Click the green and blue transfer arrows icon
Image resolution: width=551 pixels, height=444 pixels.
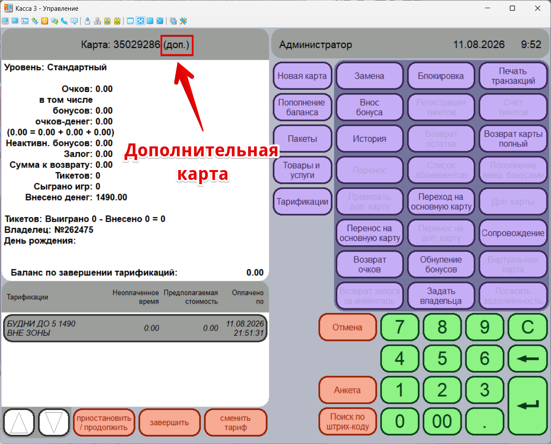click(x=35, y=21)
